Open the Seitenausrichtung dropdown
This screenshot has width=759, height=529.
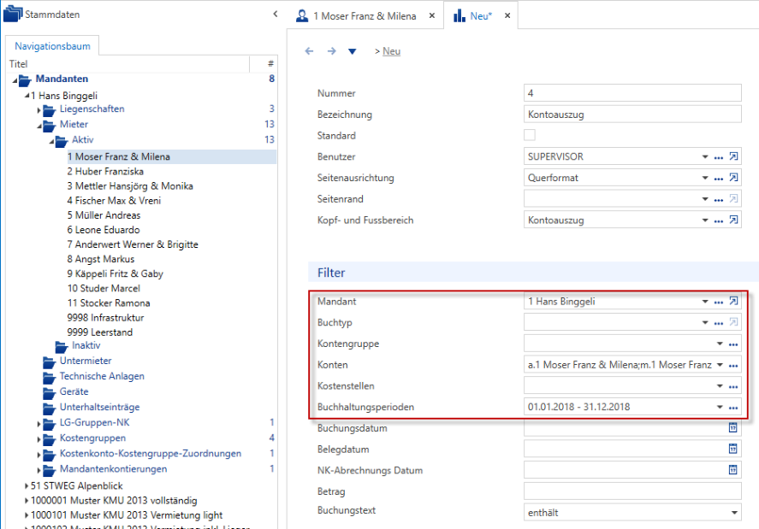pos(705,178)
